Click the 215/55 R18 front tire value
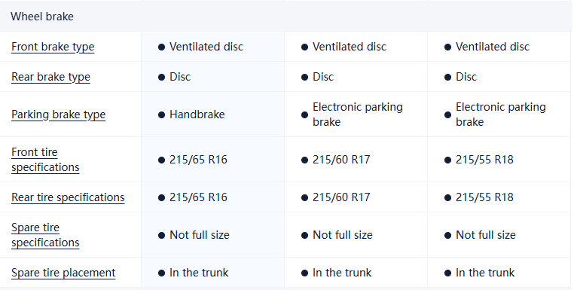 (x=484, y=160)
